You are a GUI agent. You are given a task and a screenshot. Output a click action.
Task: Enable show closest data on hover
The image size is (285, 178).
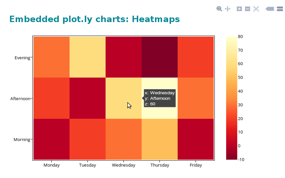[270, 9]
